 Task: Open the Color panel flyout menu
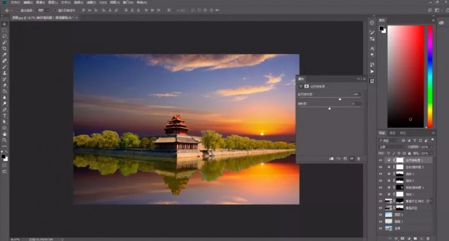tap(433, 20)
